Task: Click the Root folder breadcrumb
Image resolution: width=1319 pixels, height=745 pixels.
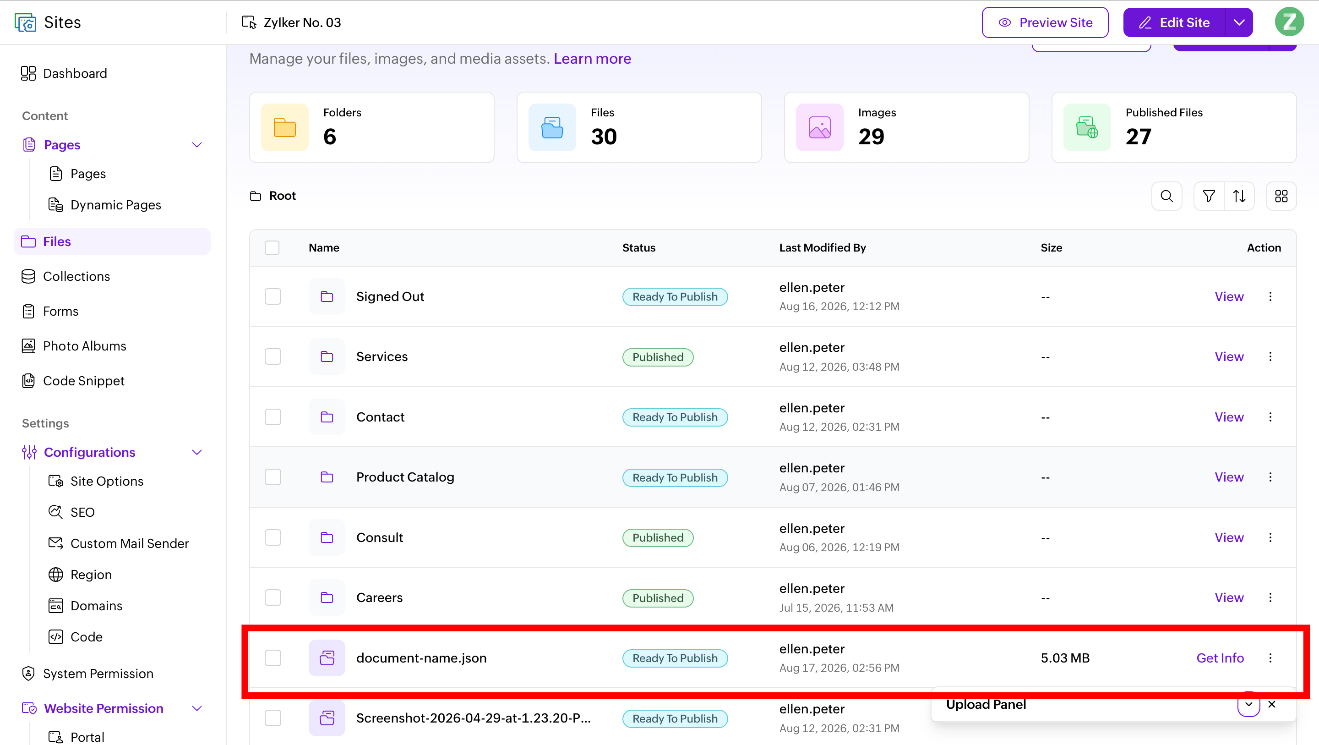Action: [x=273, y=196]
